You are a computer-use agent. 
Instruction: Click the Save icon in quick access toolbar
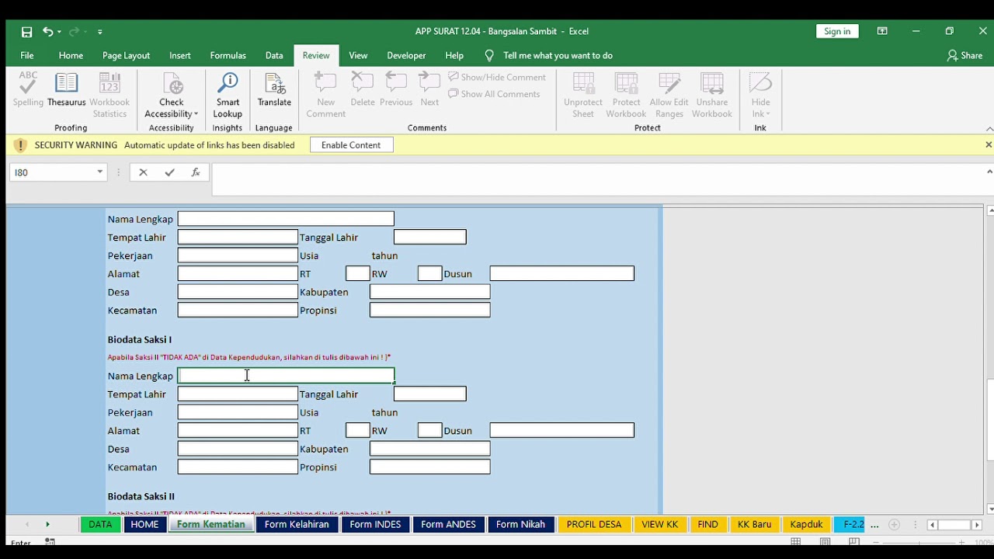coord(26,32)
